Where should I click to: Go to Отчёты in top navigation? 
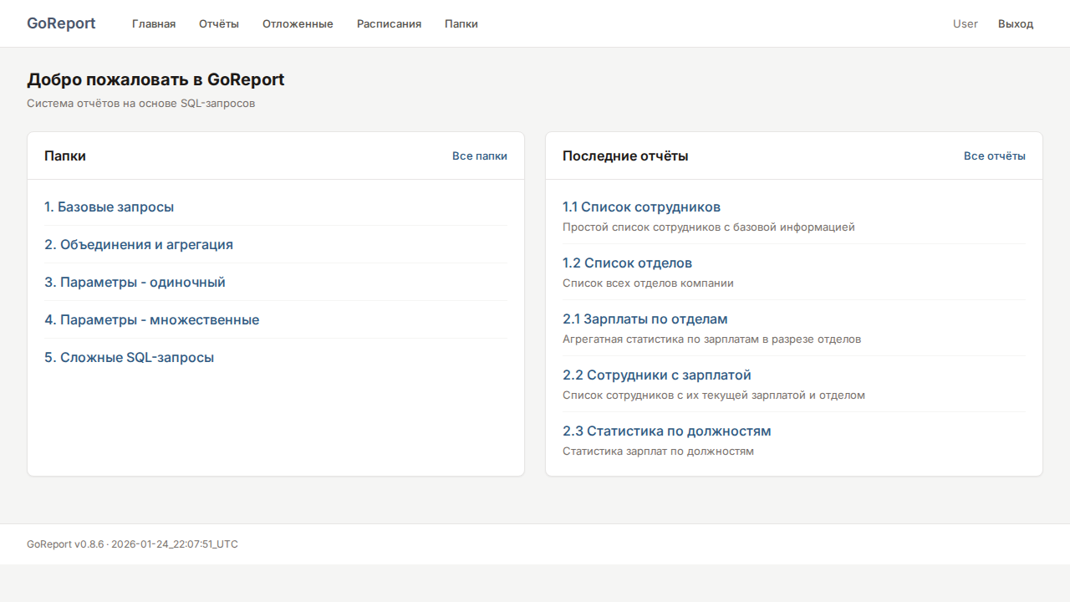coord(219,23)
